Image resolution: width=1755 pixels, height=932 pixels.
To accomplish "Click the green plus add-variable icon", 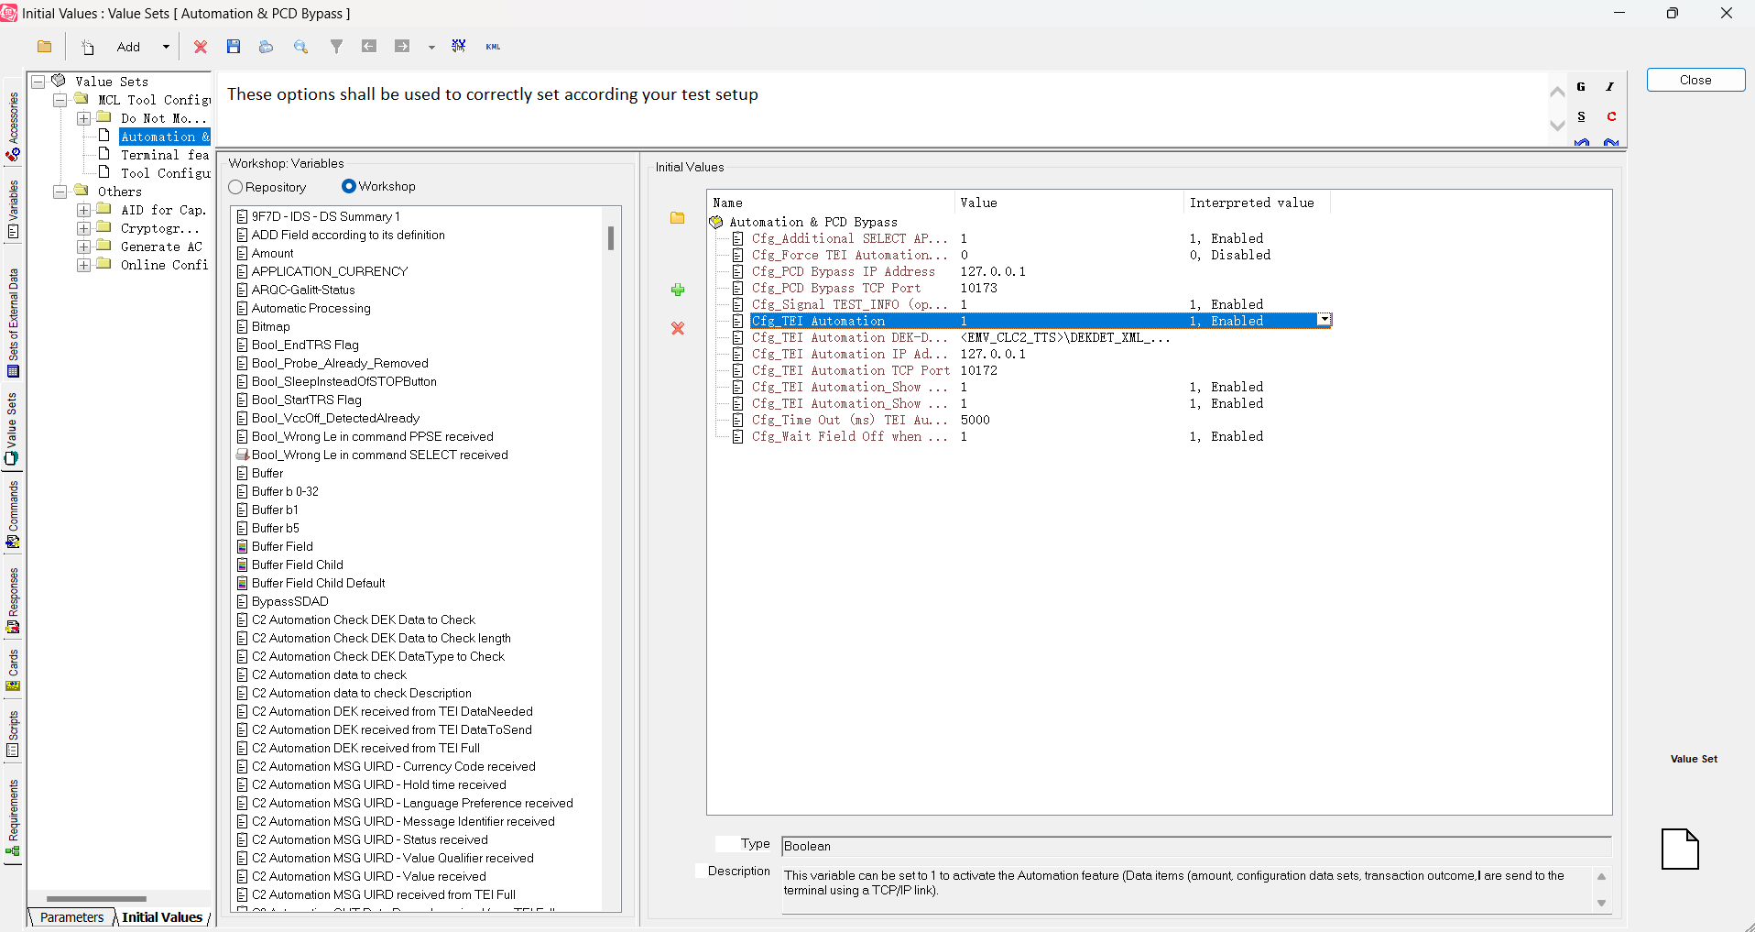I will 678,290.
